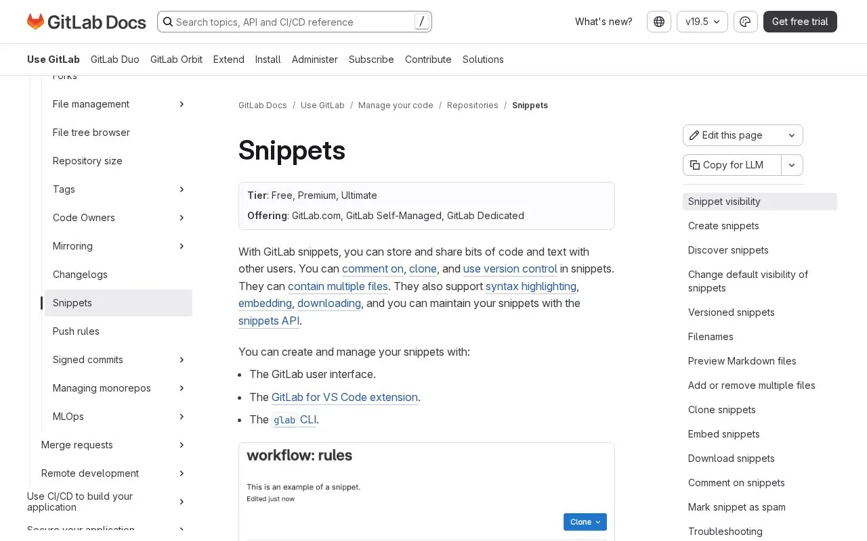Jump to Versioned snippets section
This screenshot has height=541, width=867.
(732, 312)
